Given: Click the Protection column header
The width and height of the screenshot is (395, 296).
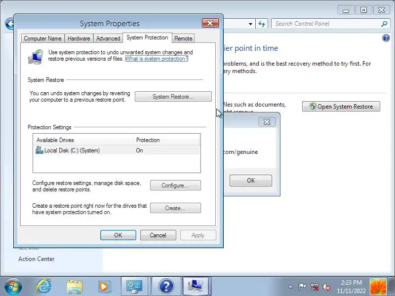Looking at the screenshot, I should click(x=166, y=140).
